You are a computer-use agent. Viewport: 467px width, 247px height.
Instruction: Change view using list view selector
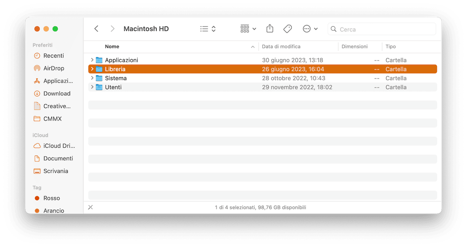208,29
